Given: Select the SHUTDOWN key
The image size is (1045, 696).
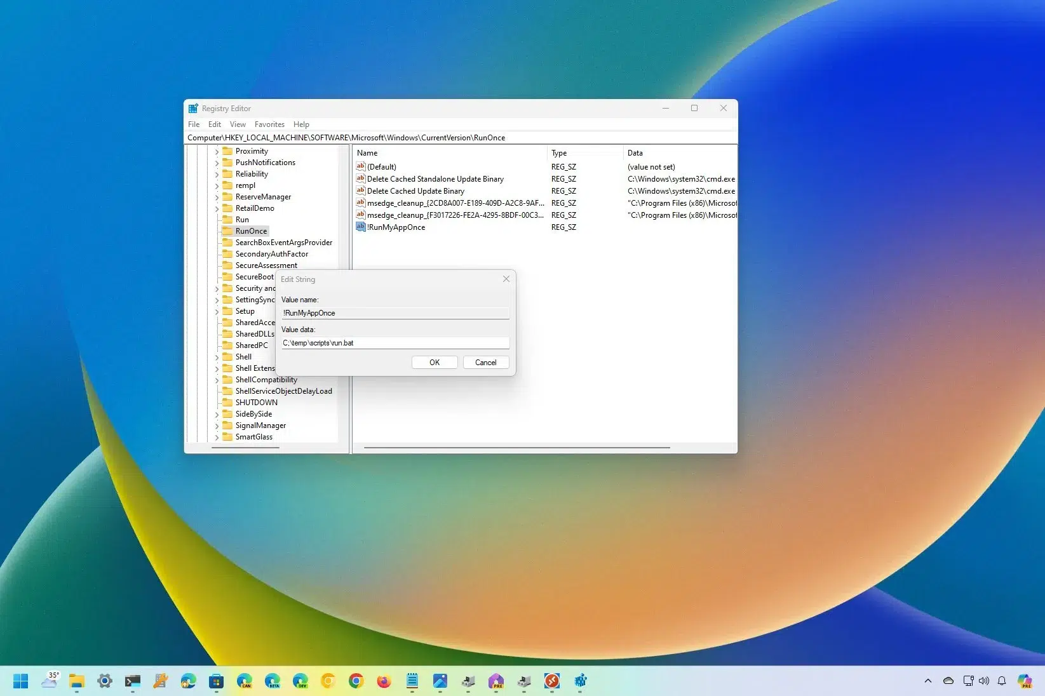Looking at the screenshot, I should pyautogui.click(x=256, y=402).
